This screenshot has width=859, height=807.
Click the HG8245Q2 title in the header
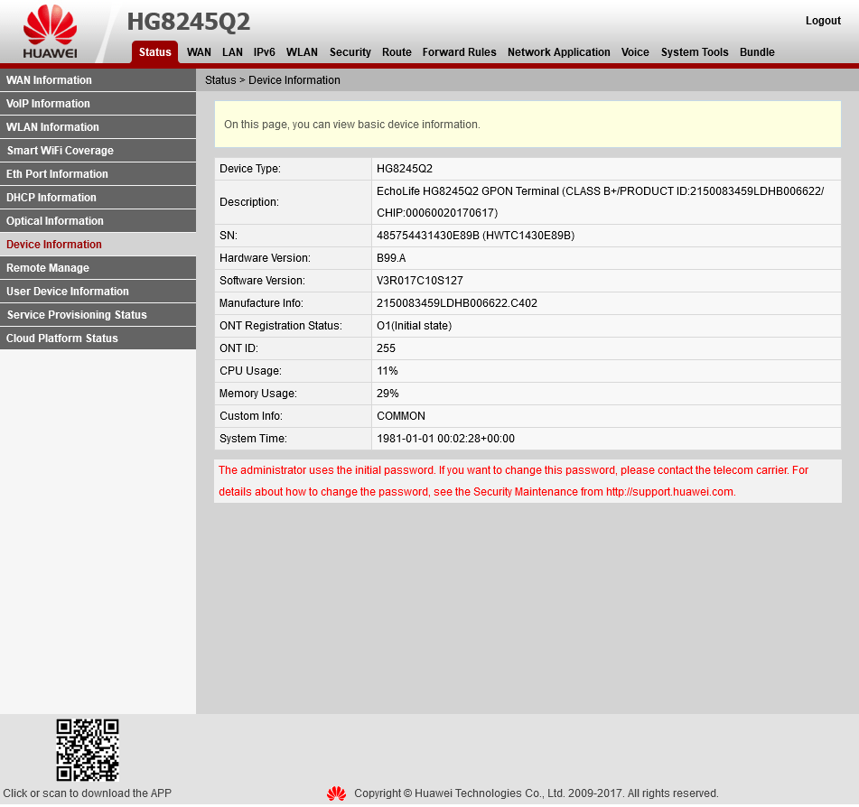point(189,22)
